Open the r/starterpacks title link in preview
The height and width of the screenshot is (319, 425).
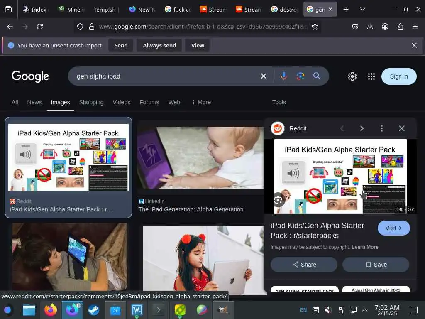coord(317,230)
